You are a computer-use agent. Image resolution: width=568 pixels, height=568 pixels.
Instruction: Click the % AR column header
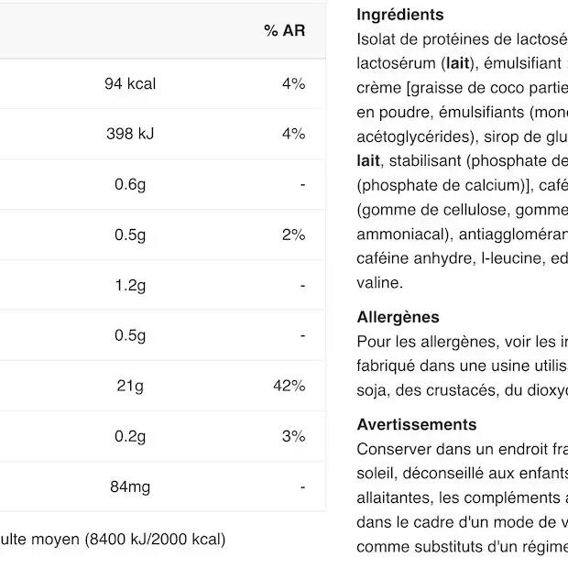[x=284, y=30]
